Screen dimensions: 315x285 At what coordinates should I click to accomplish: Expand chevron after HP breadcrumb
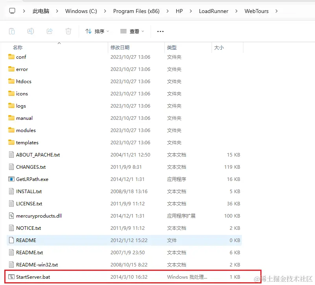point(191,11)
